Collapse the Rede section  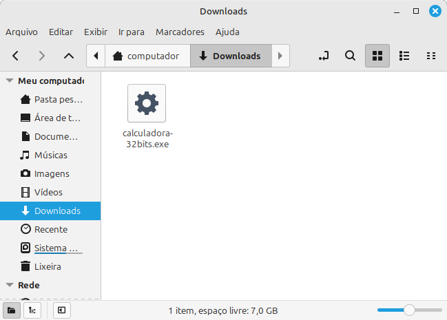tap(10, 285)
